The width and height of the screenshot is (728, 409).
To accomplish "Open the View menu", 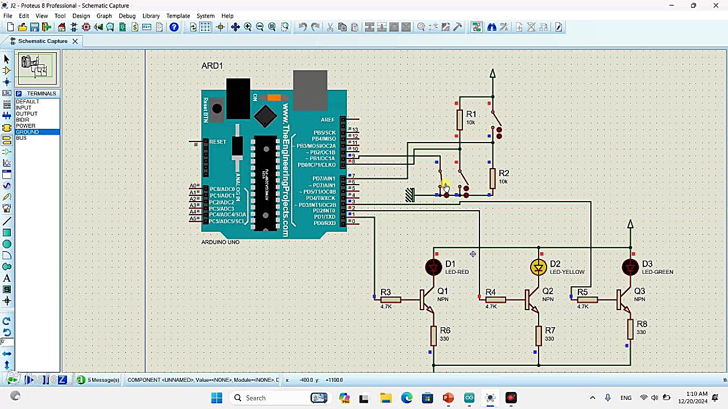I will pyautogui.click(x=42, y=16).
